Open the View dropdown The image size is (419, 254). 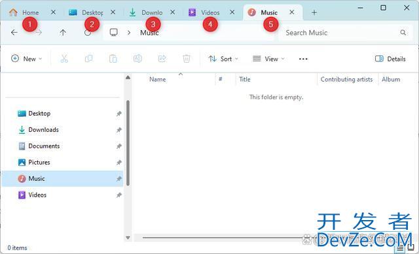point(268,59)
